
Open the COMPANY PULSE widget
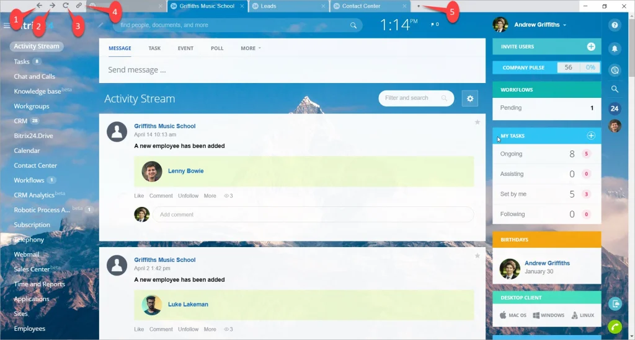(x=547, y=68)
